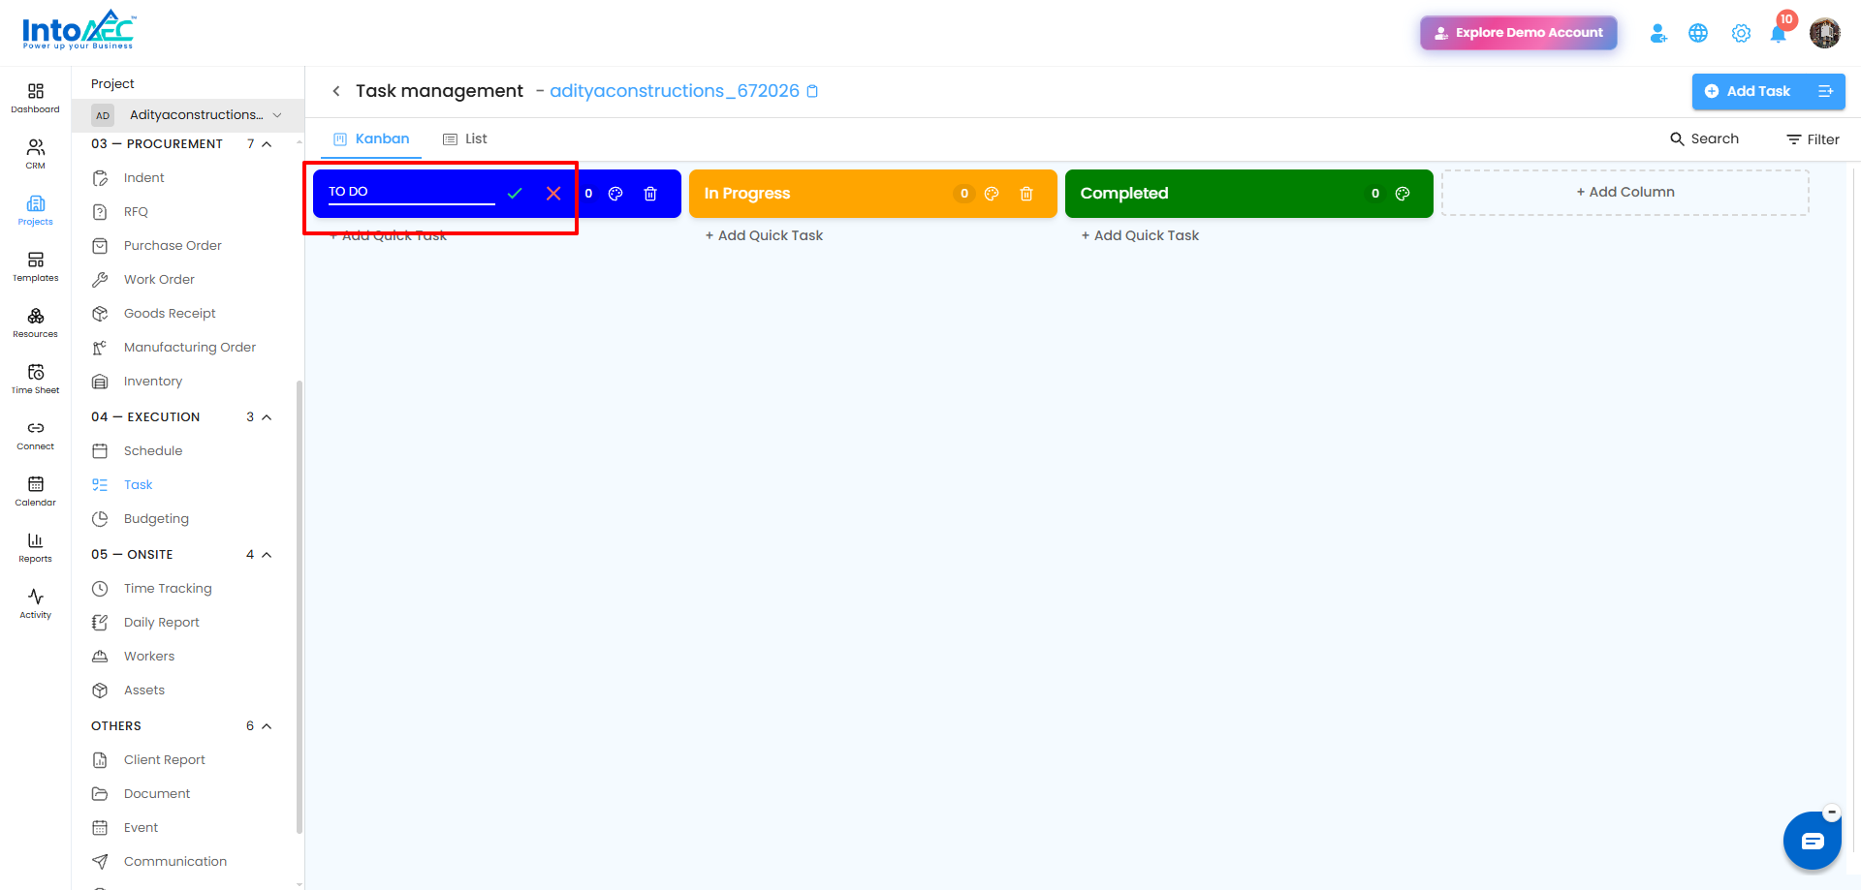Click the TO DO column name input field
Viewport: 1861px width, 890px height.
pyautogui.click(x=412, y=192)
